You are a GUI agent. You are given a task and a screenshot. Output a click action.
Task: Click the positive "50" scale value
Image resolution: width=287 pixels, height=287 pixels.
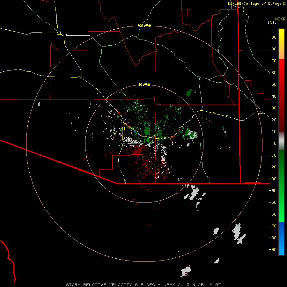(x=274, y=85)
